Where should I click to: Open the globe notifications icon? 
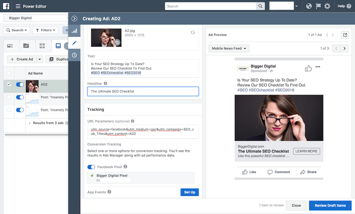309,6
